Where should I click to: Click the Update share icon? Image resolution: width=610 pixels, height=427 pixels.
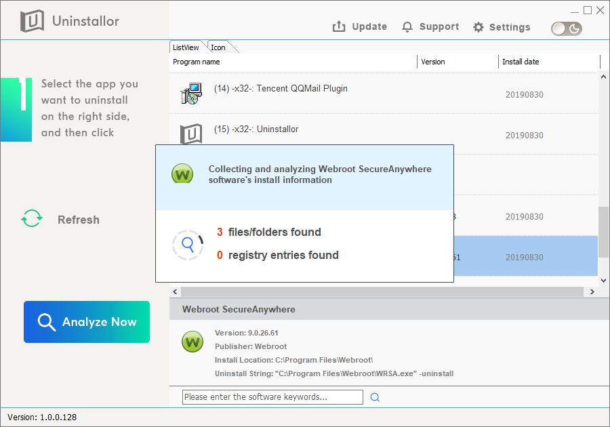pyautogui.click(x=339, y=26)
